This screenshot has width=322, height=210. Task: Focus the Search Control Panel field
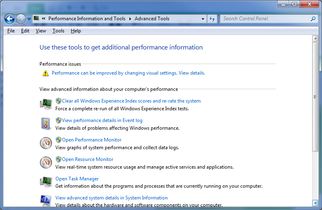click(265, 19)
